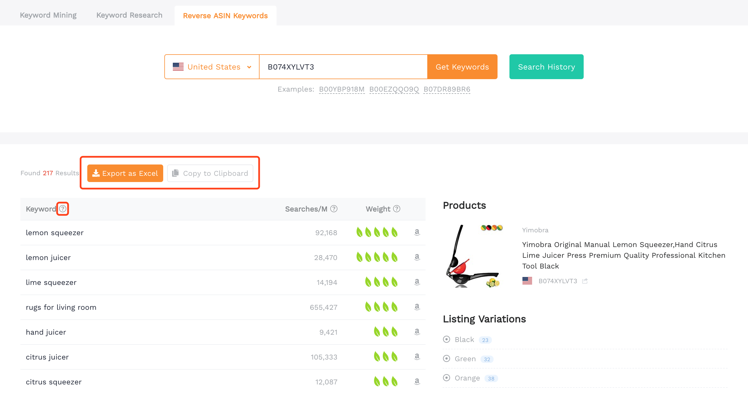The height and width of the screenshot is (394, 748).
Task: Open the Yimobra product title
Action: [x=624, y=255]
